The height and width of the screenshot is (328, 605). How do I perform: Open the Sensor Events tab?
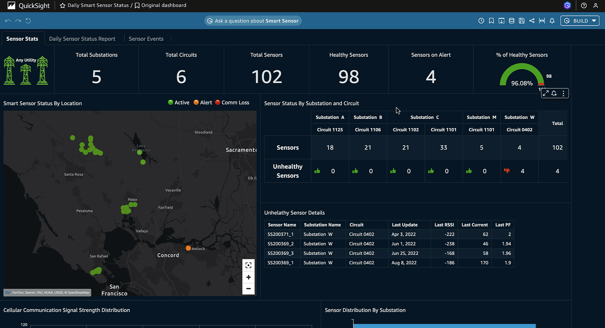[146, 39]
